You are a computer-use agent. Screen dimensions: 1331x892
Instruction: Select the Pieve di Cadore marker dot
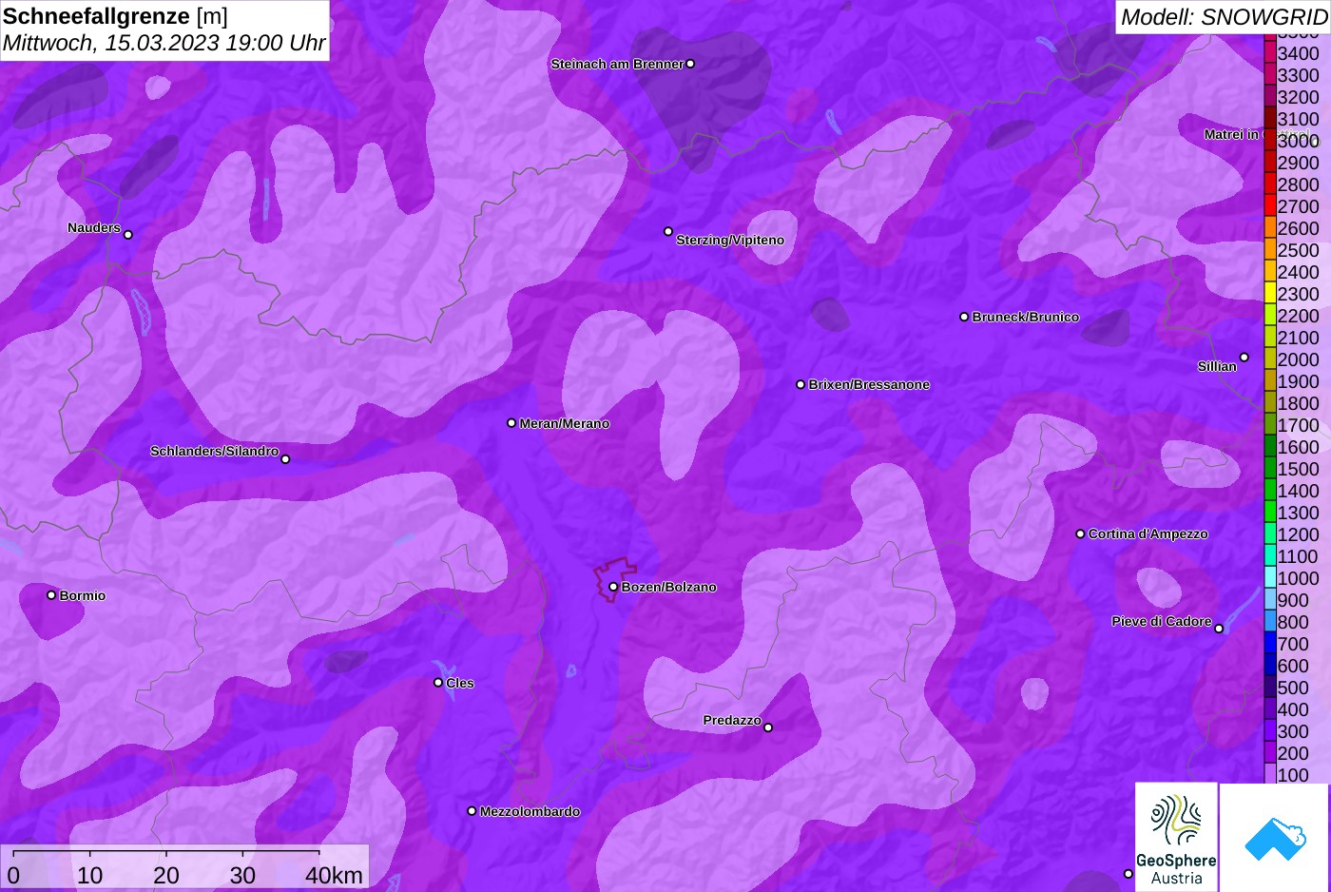pos(1219,629)
